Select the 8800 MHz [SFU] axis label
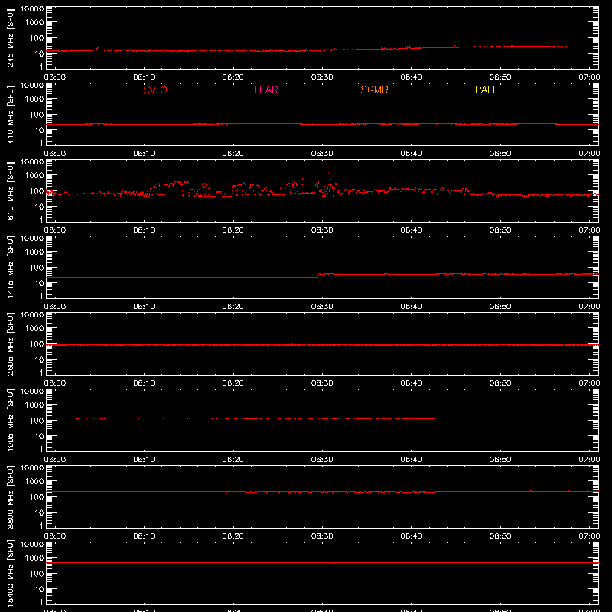Viewport: 612px width, 612px height. click(x=10, y=497)
